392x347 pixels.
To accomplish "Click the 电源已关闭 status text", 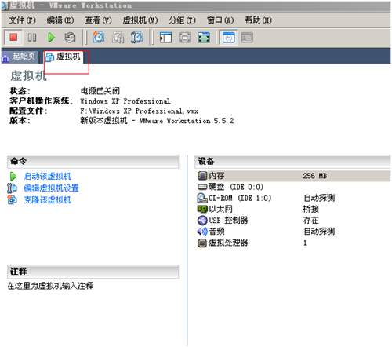I will 100,91.
